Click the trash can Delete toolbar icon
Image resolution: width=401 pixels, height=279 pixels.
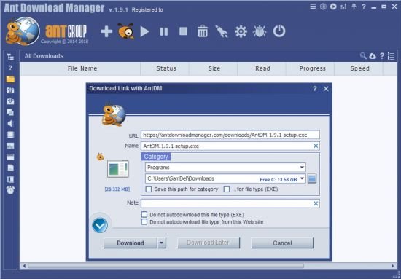[203, 31]
